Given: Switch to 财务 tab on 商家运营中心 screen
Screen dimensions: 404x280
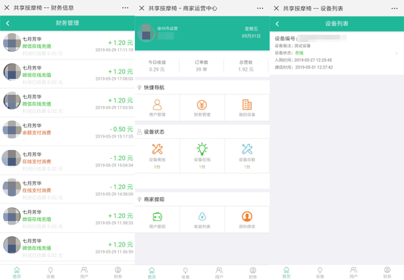Looking at the screenshot, I should click(252, 272).
